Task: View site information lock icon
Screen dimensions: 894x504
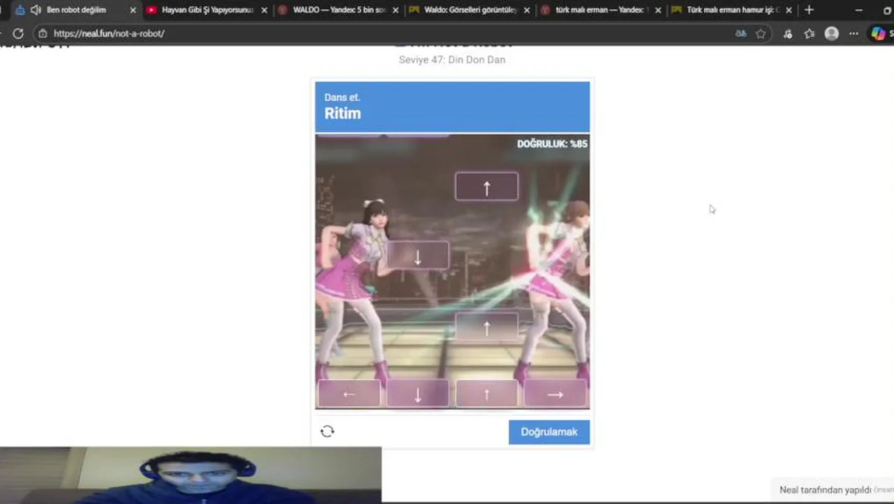Action: [x=43, y=34]
